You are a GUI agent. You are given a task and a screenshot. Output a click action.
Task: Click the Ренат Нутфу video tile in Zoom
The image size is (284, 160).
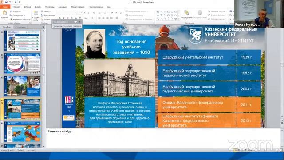click(x=259, y=14)
